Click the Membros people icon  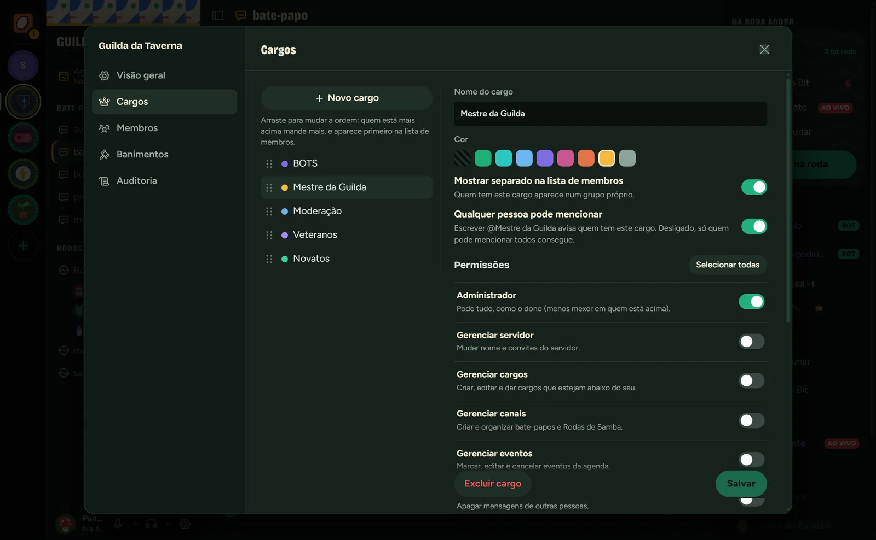pos(105,128)
